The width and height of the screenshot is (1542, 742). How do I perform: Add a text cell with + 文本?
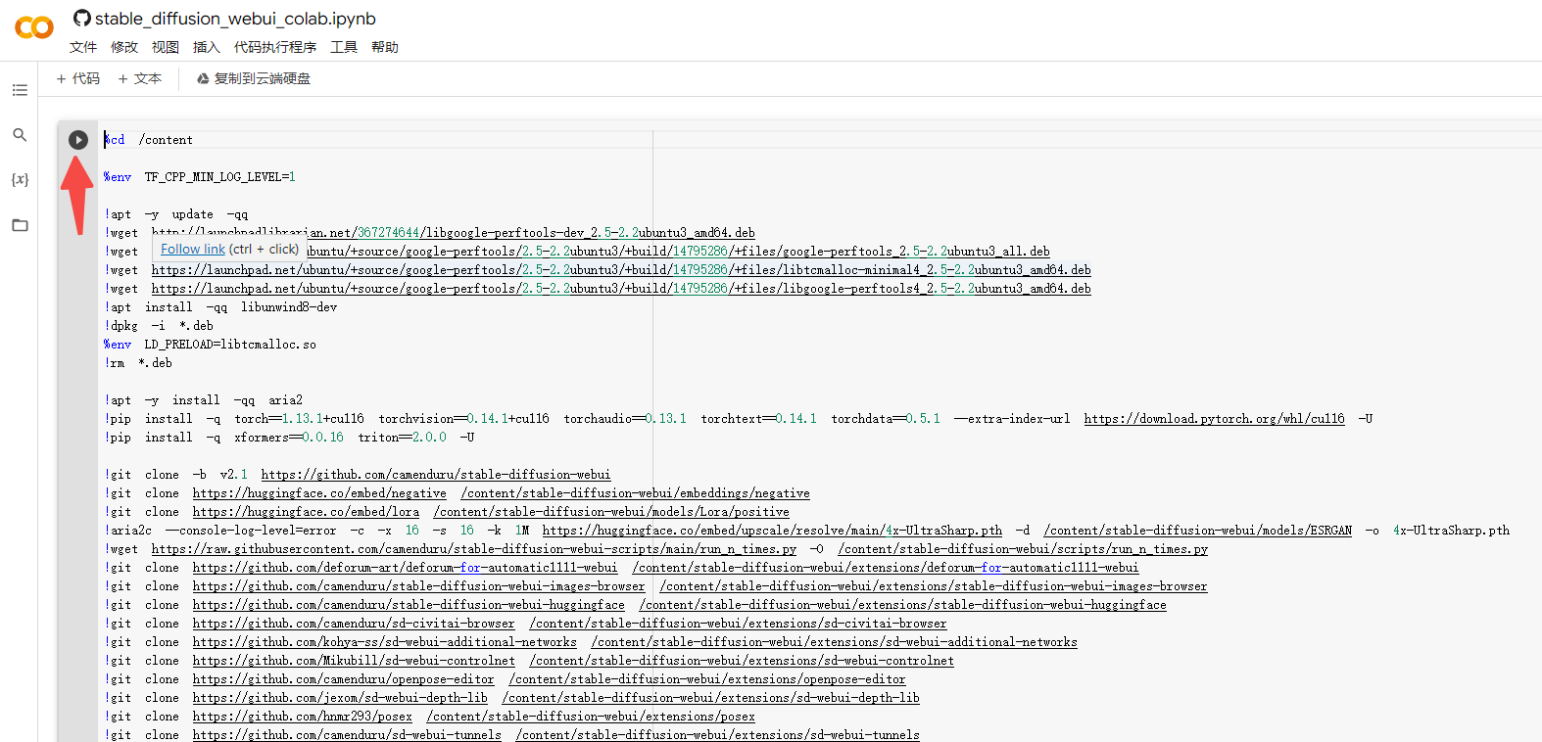pos(140,78)
